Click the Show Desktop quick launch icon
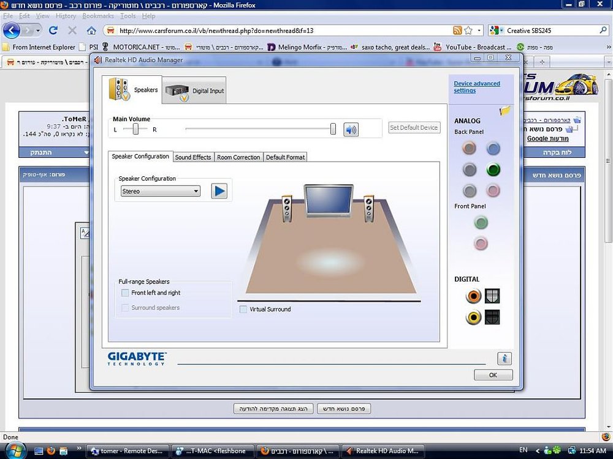The height and width of the screenshot is (459, 613). pyautogui.click(x=38, y=451)
